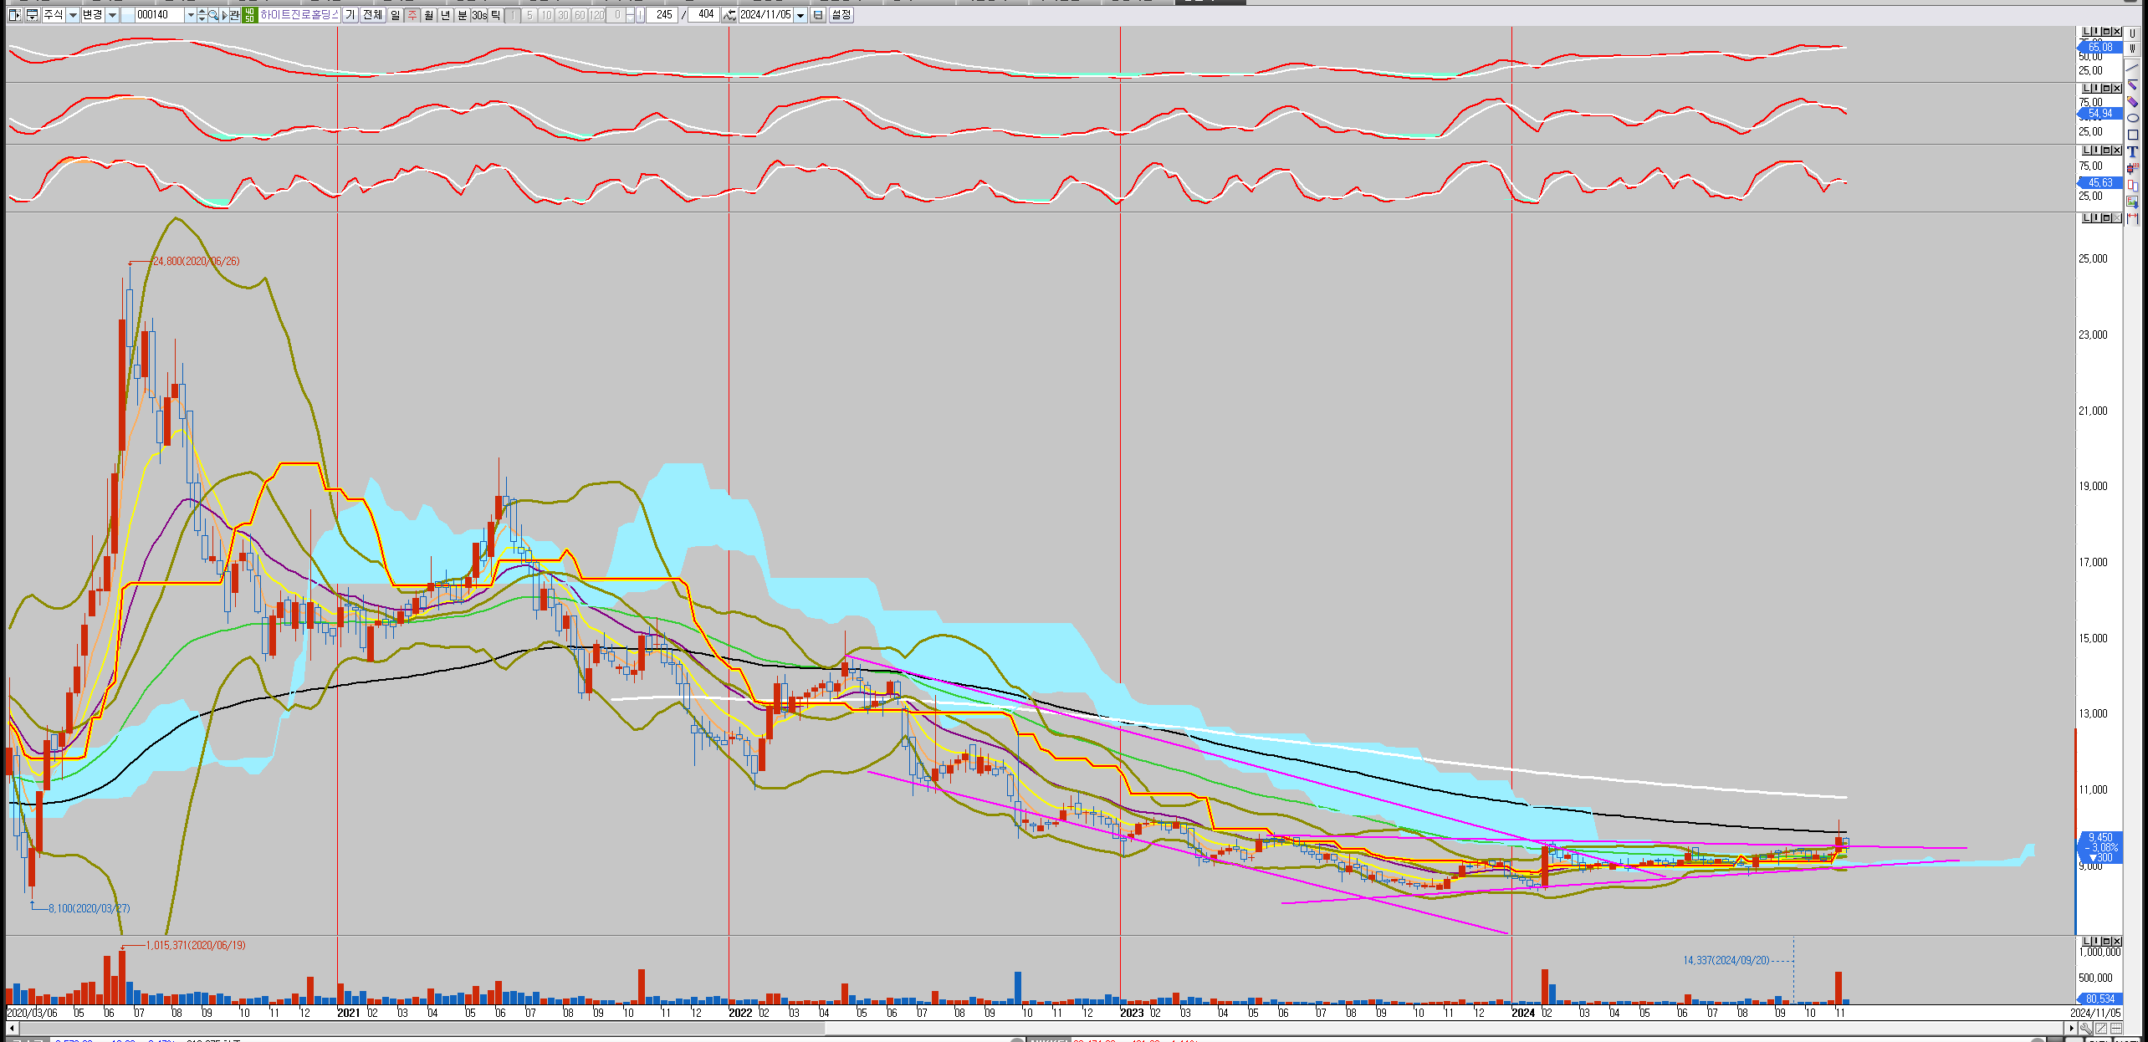Select the pencil with line drawing tool

tap(2132, 84)
